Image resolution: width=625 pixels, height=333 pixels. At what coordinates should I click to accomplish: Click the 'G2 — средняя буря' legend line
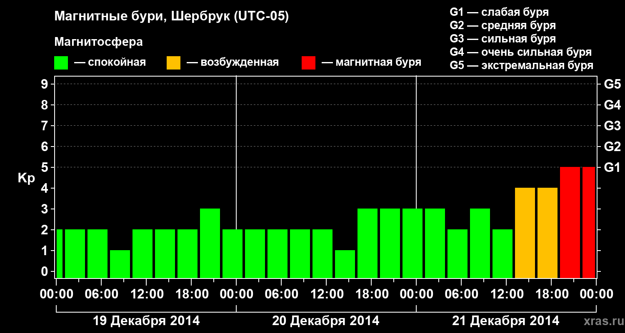click(502, 25)
